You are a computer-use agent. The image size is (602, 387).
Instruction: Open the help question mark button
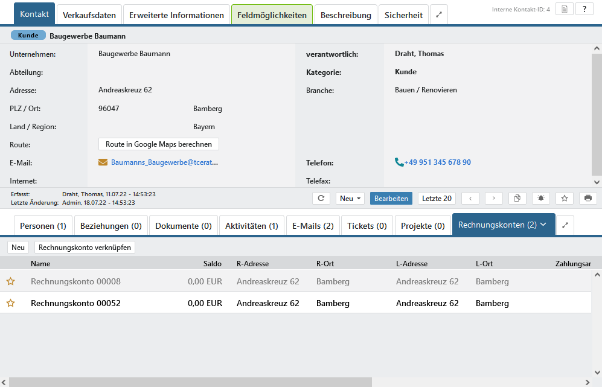pos(584,9)
